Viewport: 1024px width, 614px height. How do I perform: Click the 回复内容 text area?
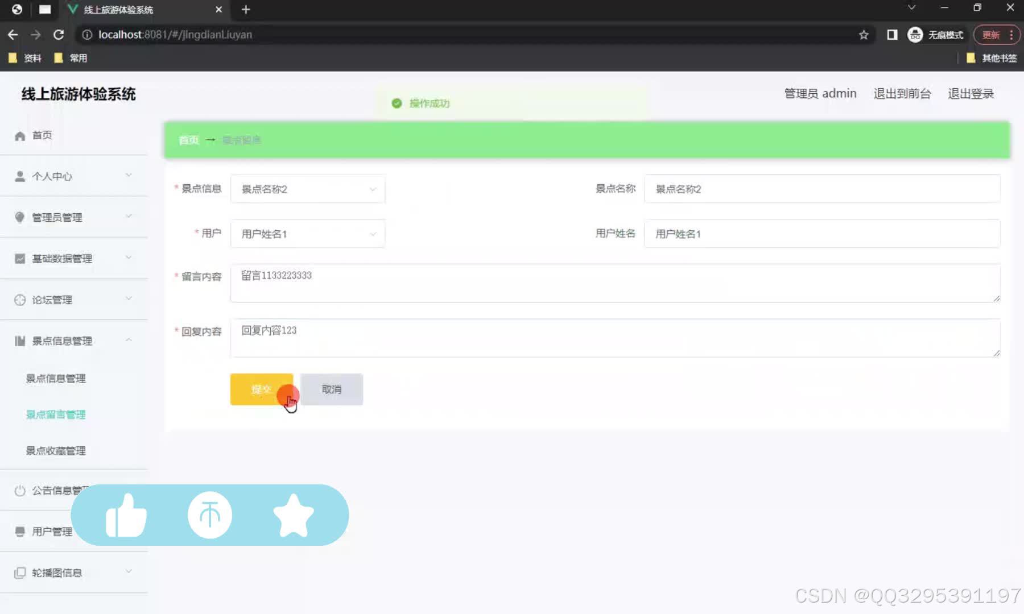[616, 338]
